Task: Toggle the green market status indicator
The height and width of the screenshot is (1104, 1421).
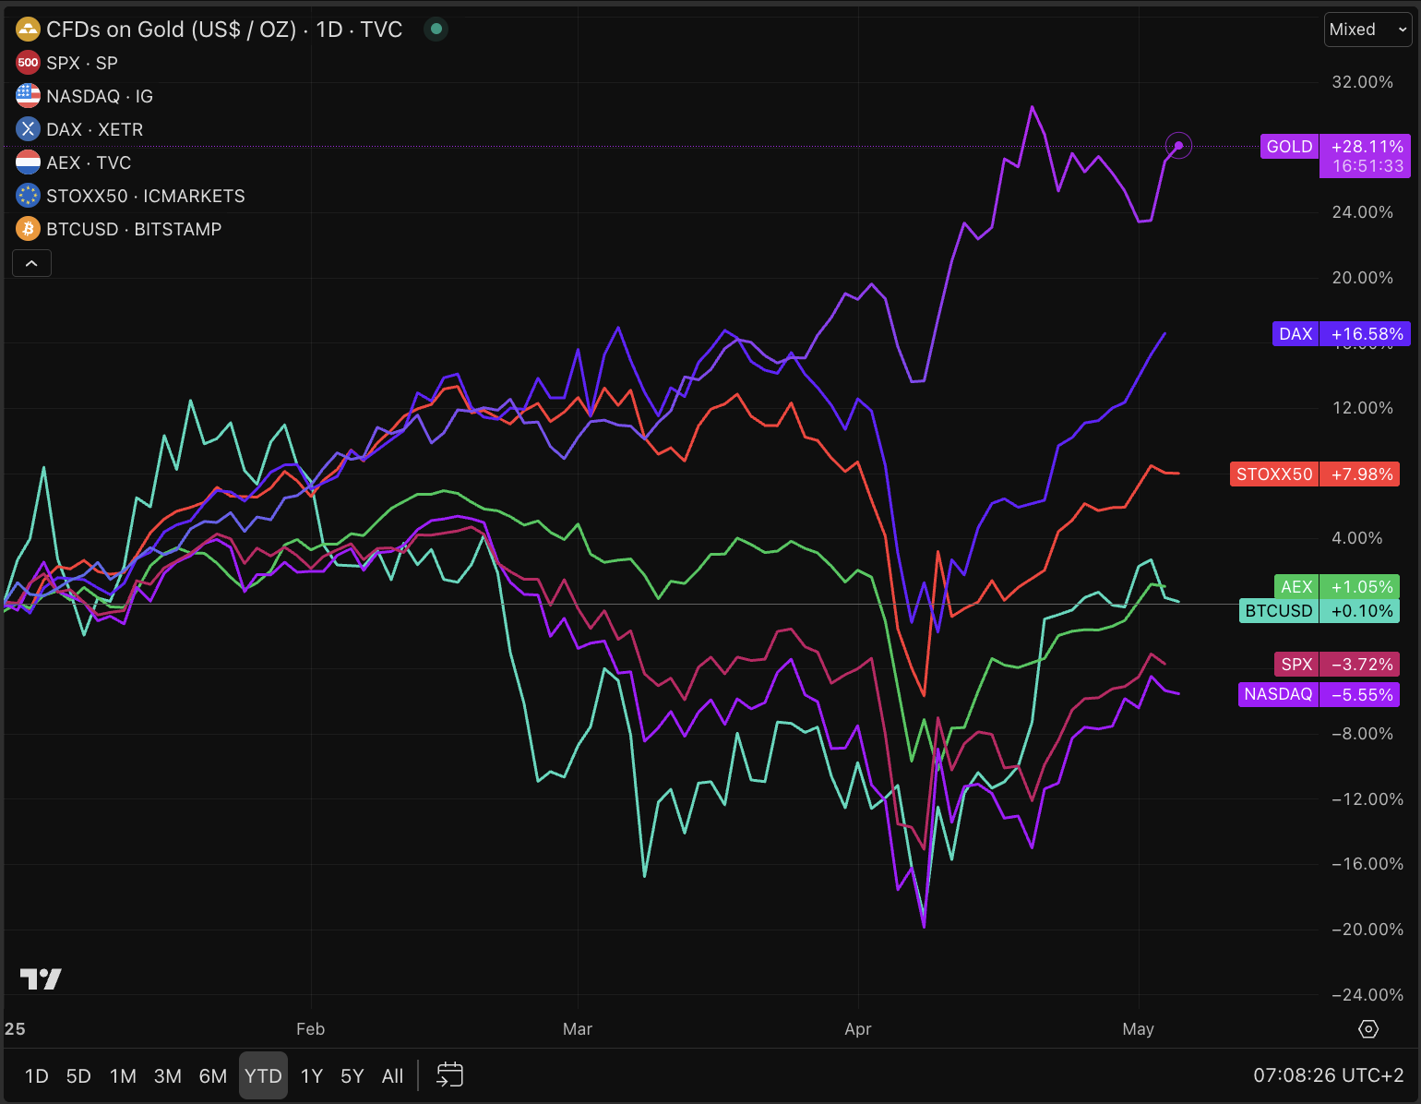Action: click(436, 30)
